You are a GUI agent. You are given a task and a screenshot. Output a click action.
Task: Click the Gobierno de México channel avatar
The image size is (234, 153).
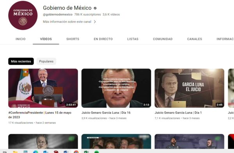pos(23,15)
